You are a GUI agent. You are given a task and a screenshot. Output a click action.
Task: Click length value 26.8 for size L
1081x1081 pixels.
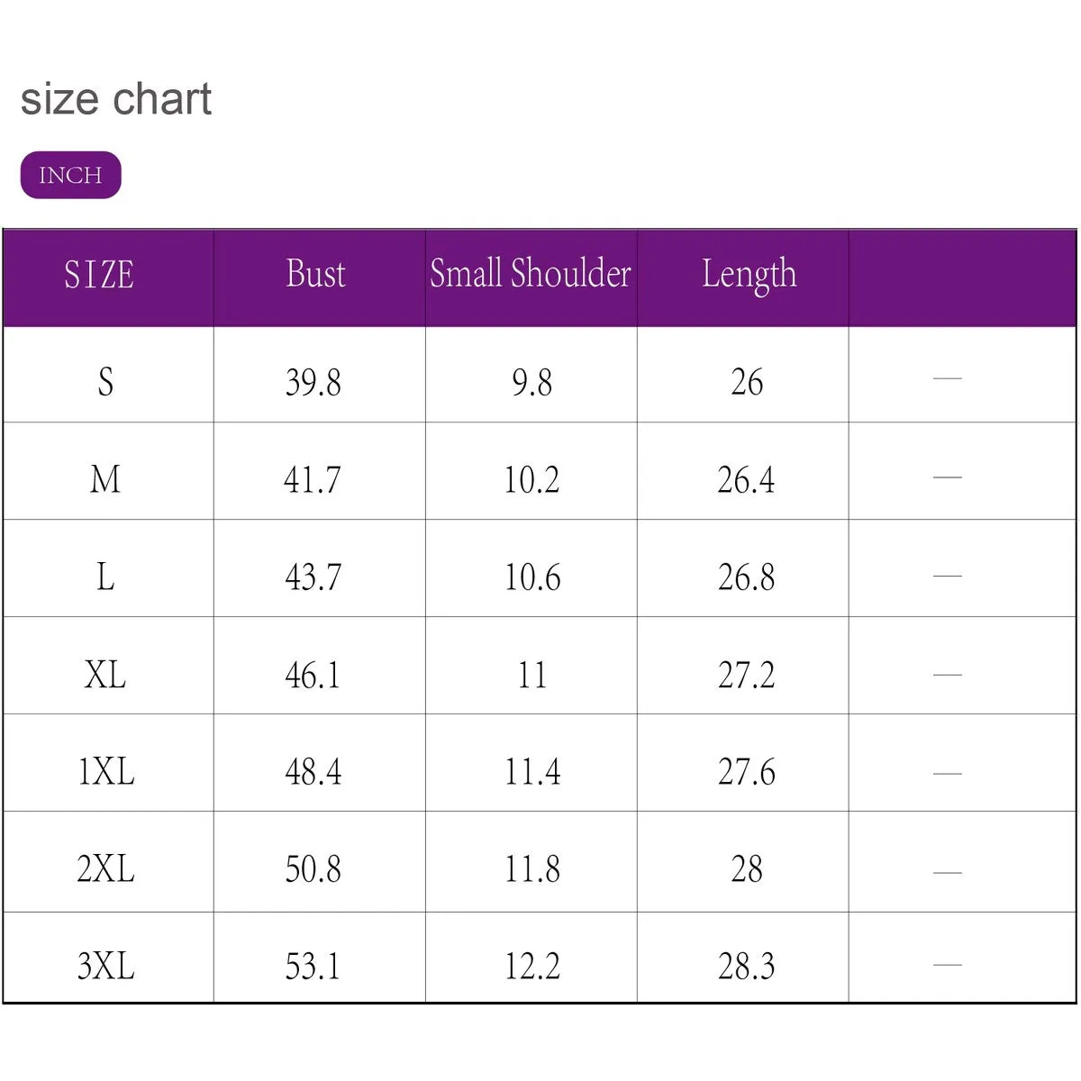(x=746, y=577)
